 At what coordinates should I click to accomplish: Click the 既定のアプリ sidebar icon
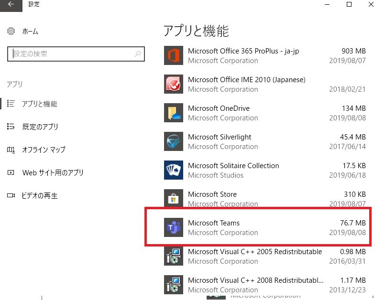point(11,126)
